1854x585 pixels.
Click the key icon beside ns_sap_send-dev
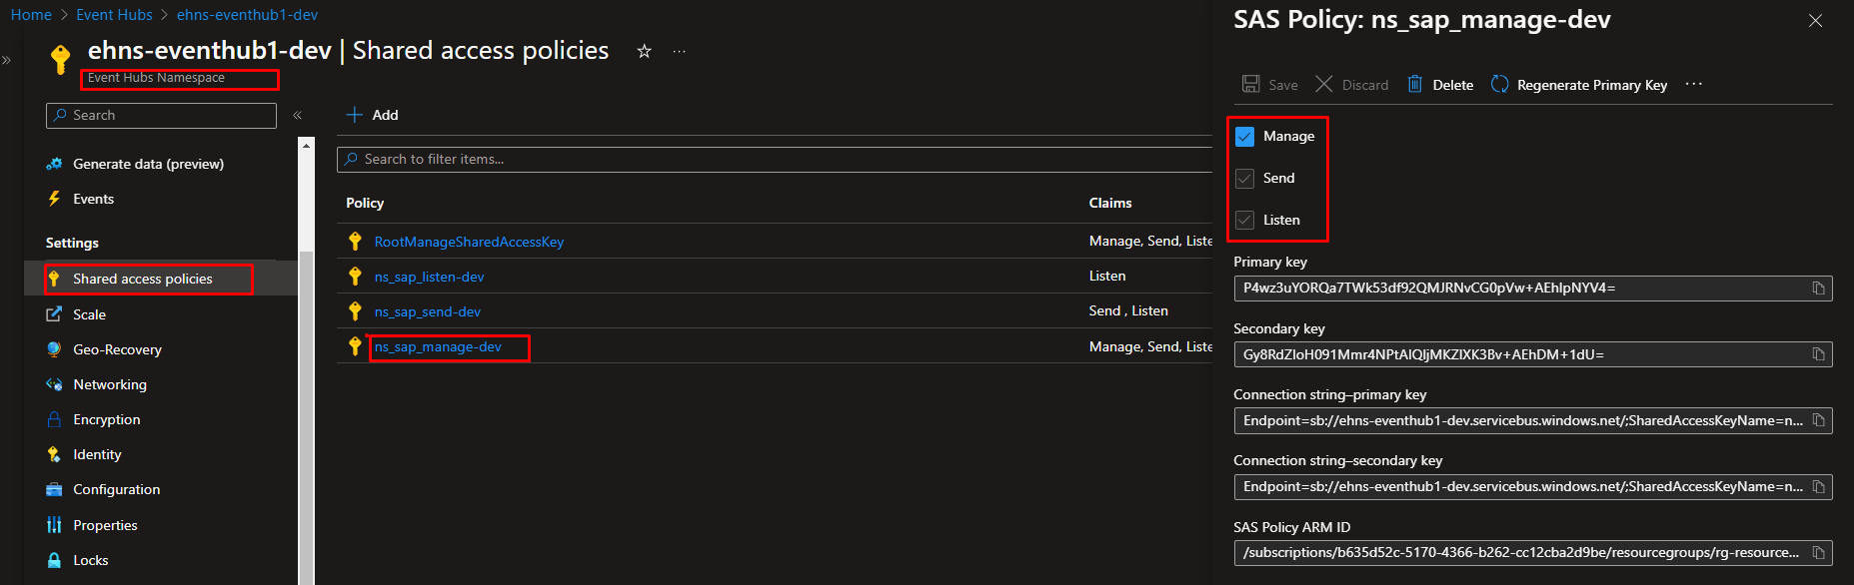[355, 310]
